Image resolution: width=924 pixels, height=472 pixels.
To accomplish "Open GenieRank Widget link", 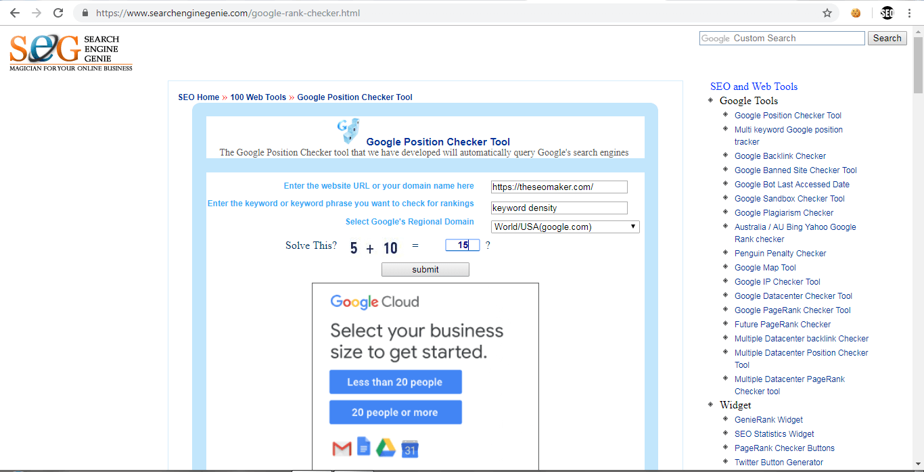I will point(768,420).
